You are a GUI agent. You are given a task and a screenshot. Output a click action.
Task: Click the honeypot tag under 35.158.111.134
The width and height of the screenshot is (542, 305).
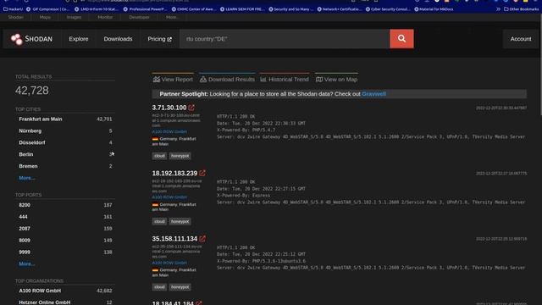click(180, 287)
